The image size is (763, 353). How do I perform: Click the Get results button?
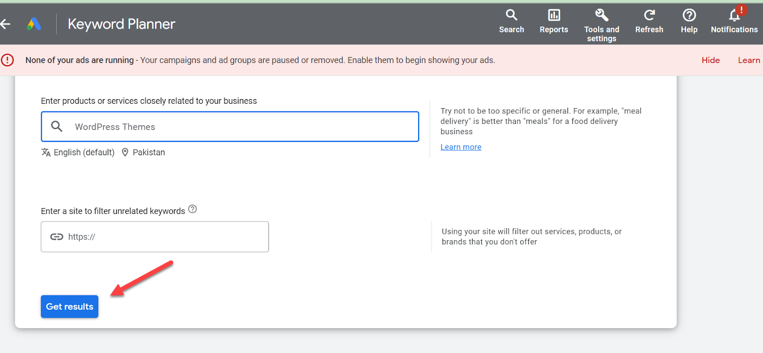point(70,306)
